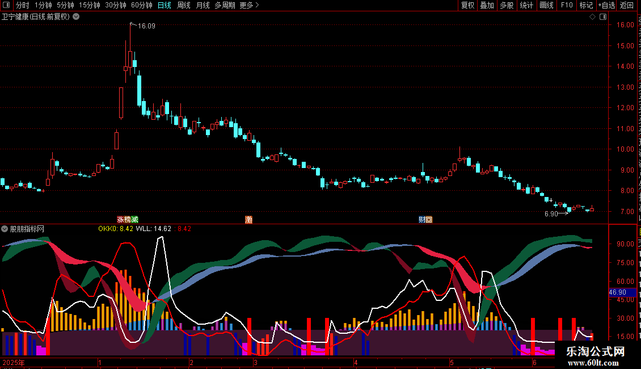This screenshot has width=641, height=369.
Task: Click the 46.90 highlighted axis value
Action: [x=622, y=292]
